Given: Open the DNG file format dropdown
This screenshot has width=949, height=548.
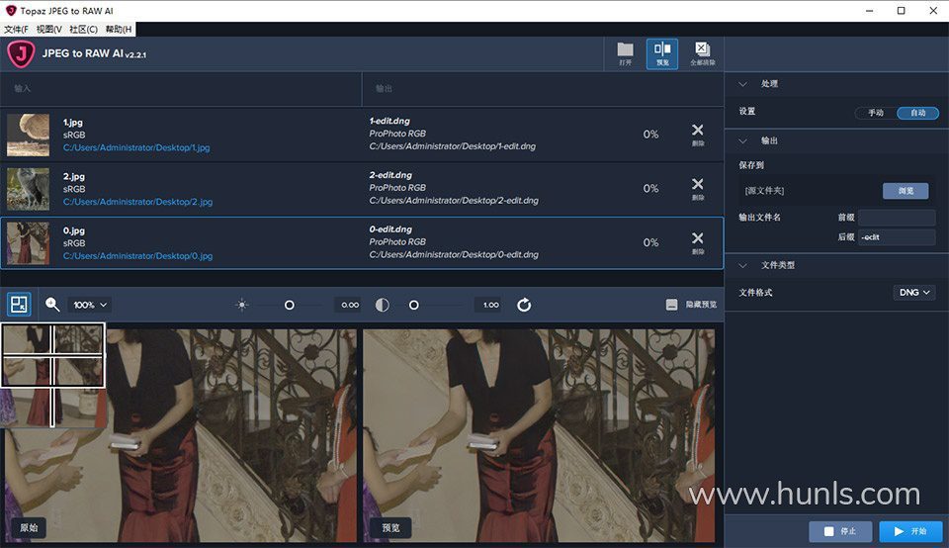Looking at the screenshot, I should click(x=913, y=293).
